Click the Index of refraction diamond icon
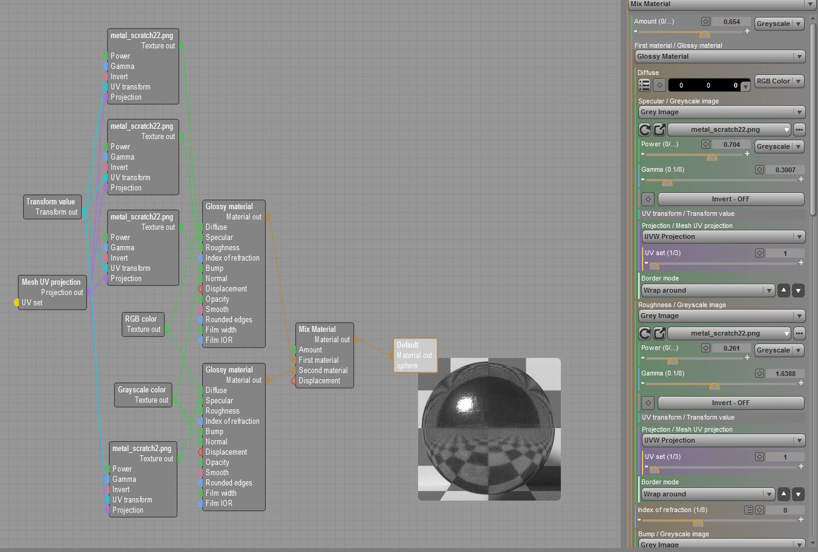 759,510
